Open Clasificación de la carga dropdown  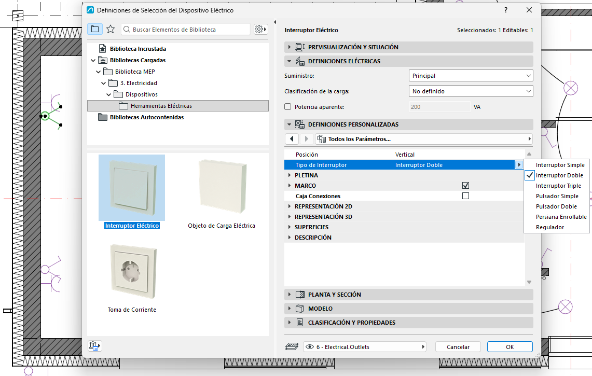[x=471, y=91]
